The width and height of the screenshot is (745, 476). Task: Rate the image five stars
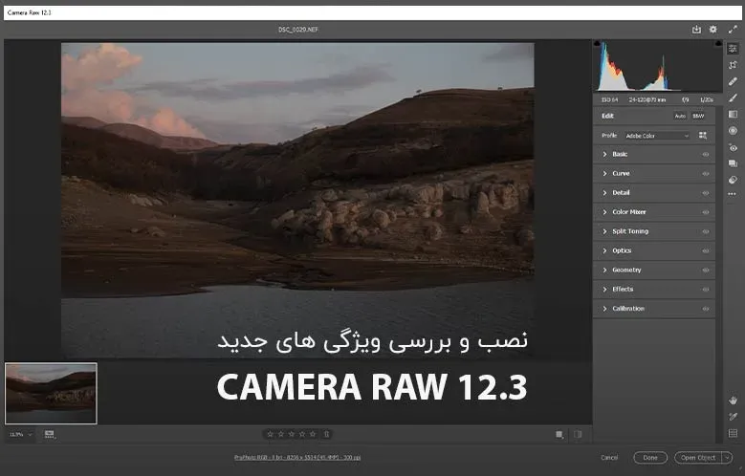[x=313, y=434]
